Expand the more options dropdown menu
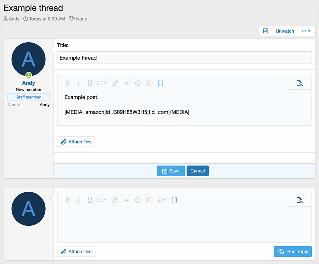This screenshot has width=319, height=264. click(306, 31)
